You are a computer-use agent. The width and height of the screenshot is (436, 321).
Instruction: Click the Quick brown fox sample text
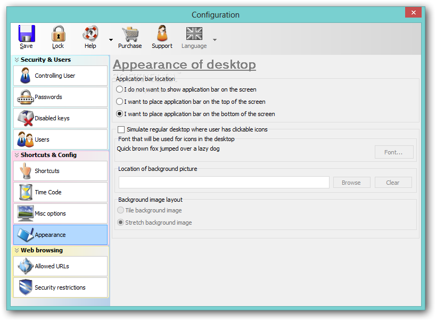tap(168, 149)
